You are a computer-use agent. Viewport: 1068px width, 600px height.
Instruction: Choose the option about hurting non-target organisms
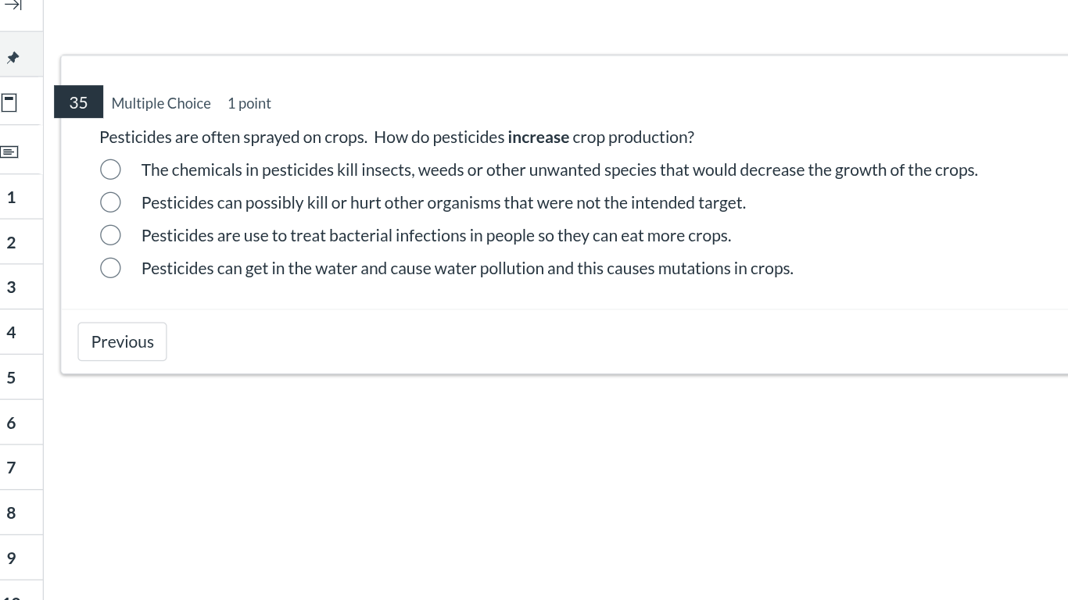click(x=110, y=202)
